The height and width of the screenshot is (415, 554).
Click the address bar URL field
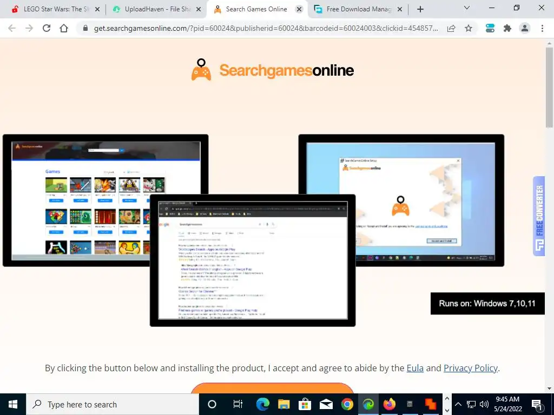tap(266, 28)
